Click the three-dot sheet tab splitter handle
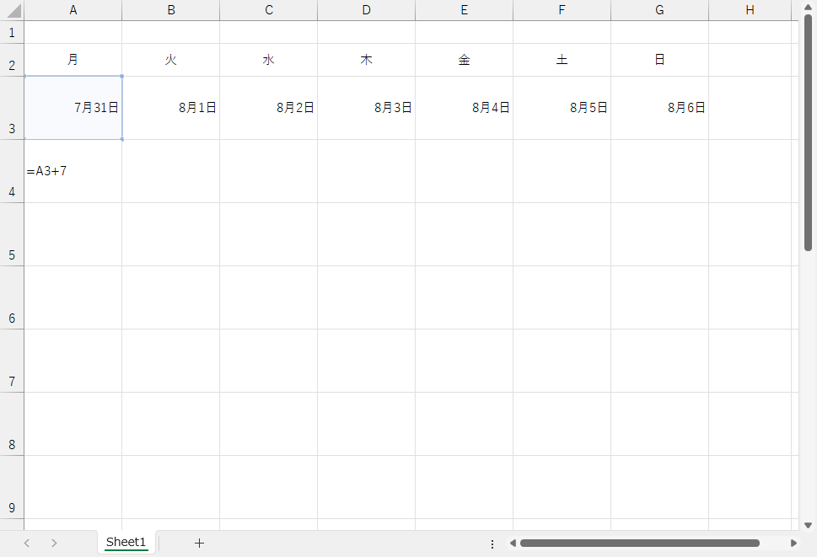817x557 pixels. [492, 544]
